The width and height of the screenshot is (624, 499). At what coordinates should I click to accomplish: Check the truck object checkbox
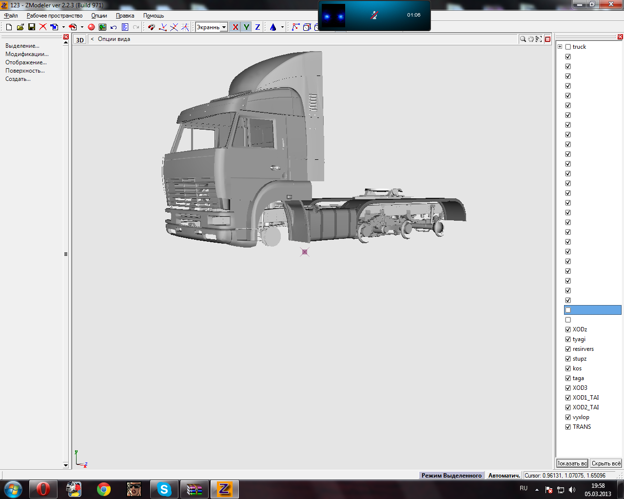point(568,47)
